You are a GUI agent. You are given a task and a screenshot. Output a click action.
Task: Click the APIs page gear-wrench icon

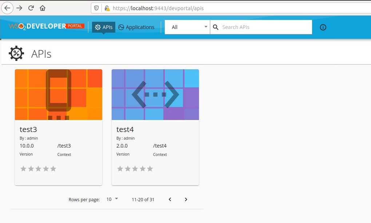point(16,53)
